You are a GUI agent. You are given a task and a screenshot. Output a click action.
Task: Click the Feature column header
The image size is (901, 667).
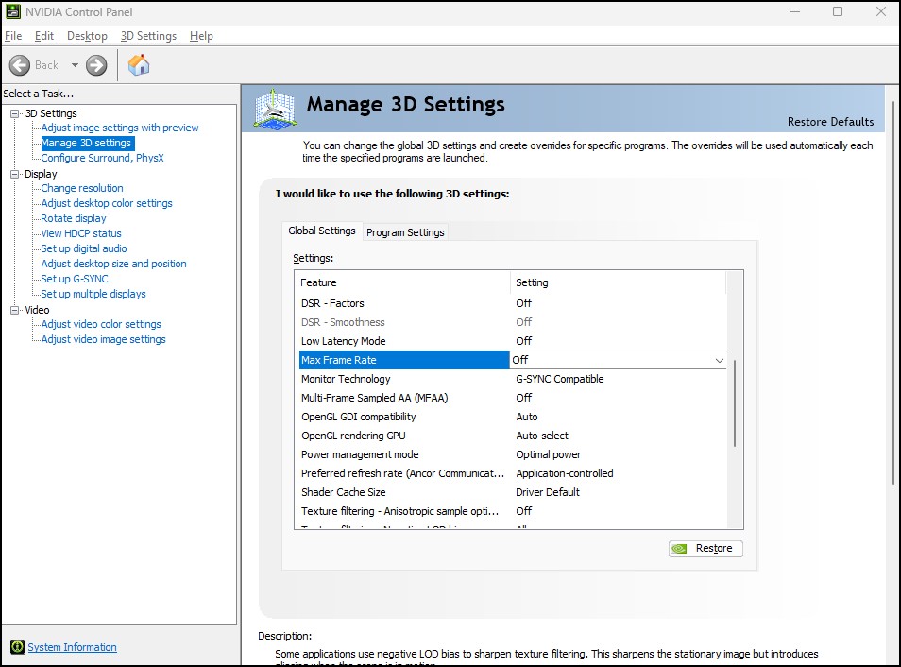click(402, 282)
